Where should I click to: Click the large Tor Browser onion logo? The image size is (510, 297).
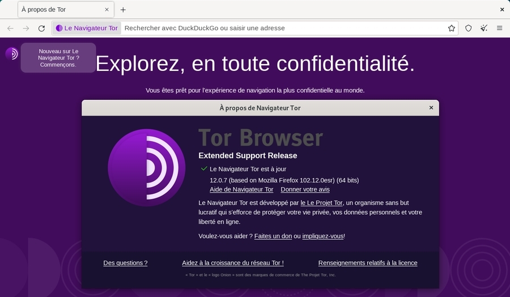pos(147,168)
